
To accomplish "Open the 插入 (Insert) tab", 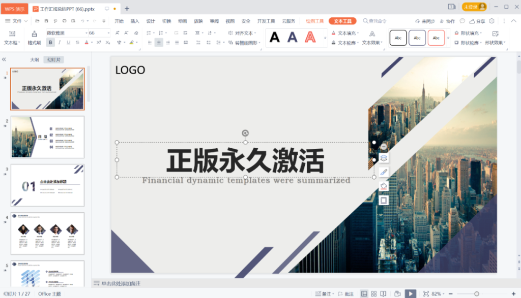I will pyautogui.click(x=134, y=21).
